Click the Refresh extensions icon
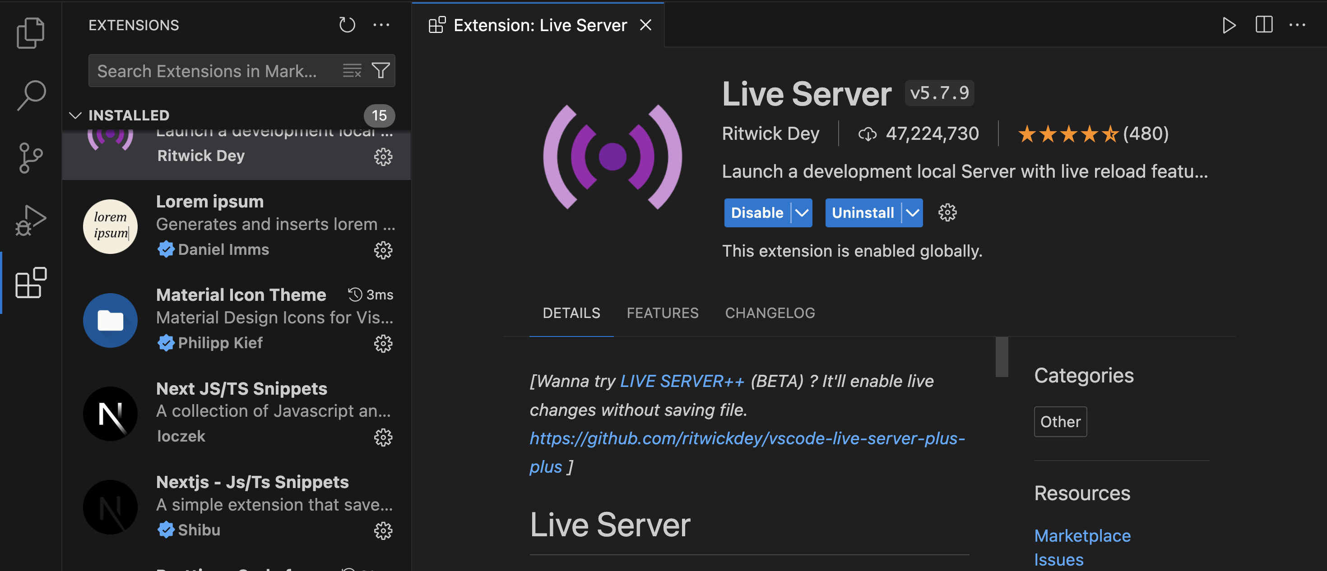This screenshot has height=571, width=1327. pos(347,25)
